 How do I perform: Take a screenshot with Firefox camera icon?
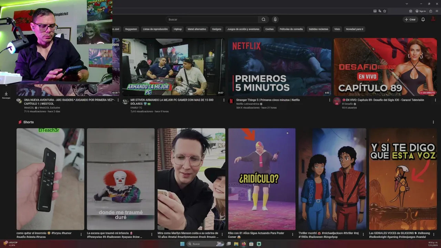pyautogui.click(x=411, y=11)
